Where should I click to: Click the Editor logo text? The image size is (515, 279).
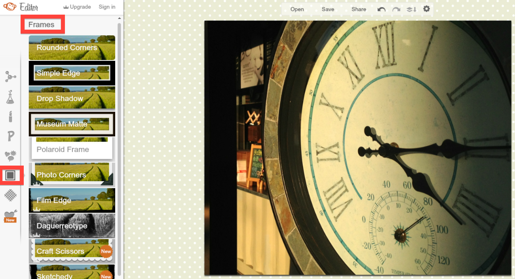[x=29, y=7]
